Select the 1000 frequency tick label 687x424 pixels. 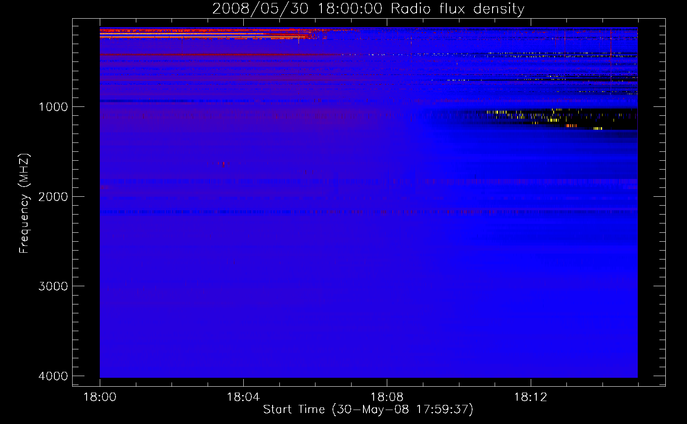tap(53, 107)
